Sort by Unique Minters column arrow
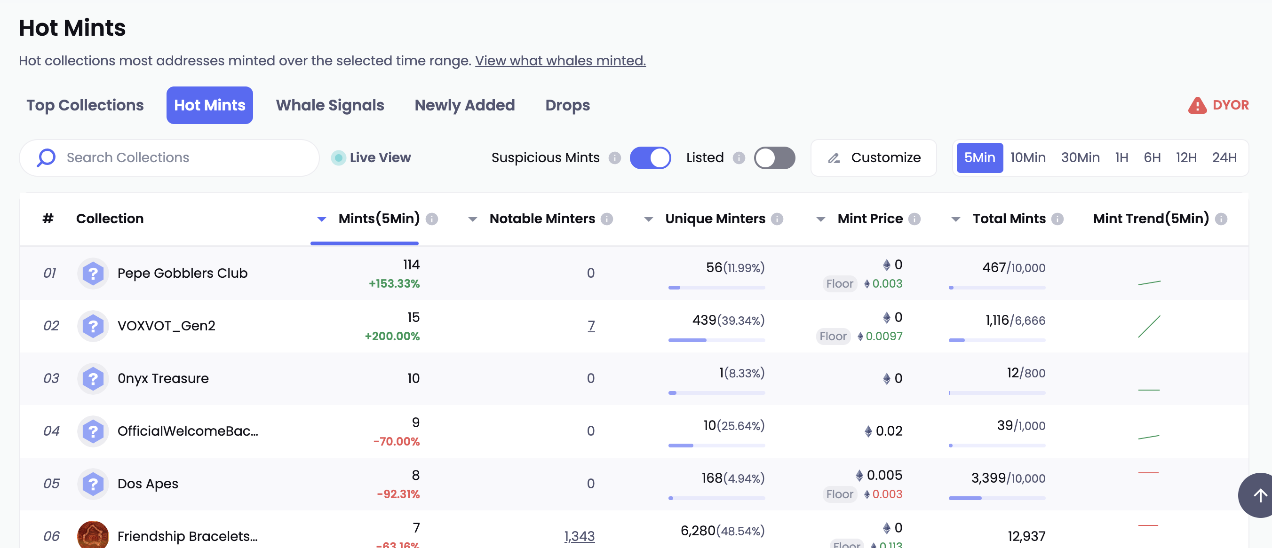 648,219
